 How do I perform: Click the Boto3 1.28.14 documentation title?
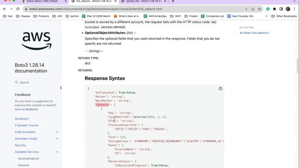tap(31, 68)
